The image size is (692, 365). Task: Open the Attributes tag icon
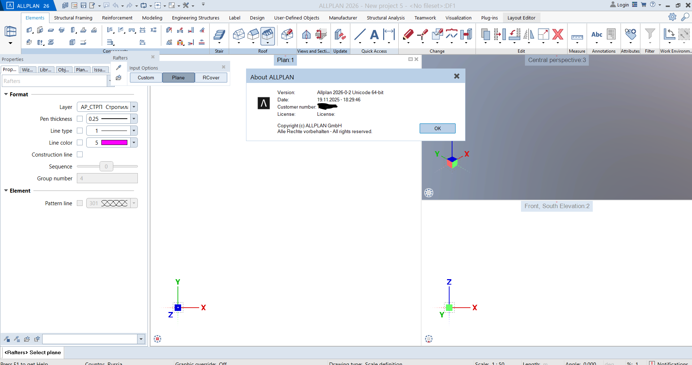click(631, 34)
